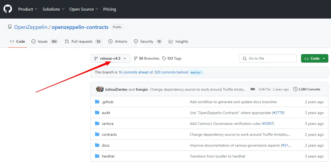This screenshot has height=162, width=331.
Task: View 50 Branches list
Action: tap(147, 58)
